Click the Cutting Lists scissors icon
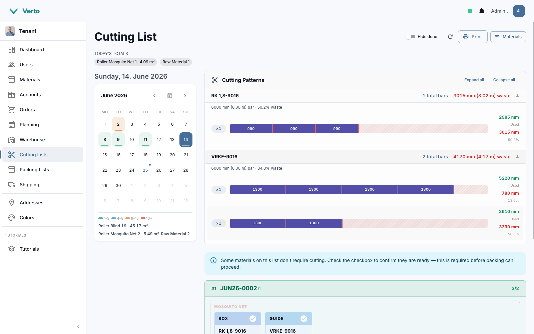The width and height of the screenshot is (534, 334). [12, 155]
